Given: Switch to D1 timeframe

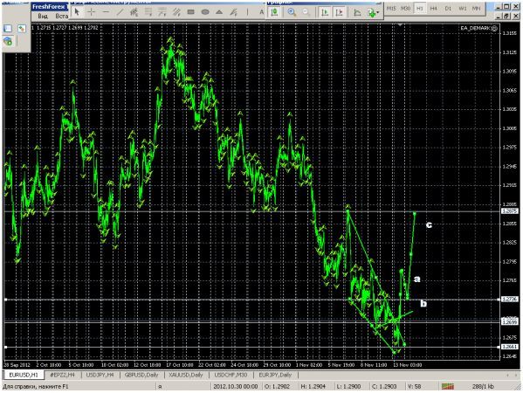Looking at the screenshot, I should 448,9.
